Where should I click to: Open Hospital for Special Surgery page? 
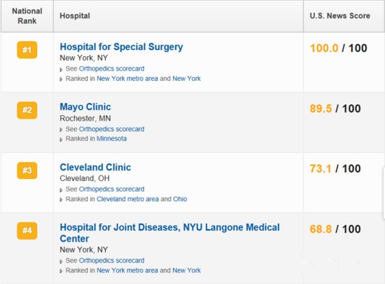121,47
